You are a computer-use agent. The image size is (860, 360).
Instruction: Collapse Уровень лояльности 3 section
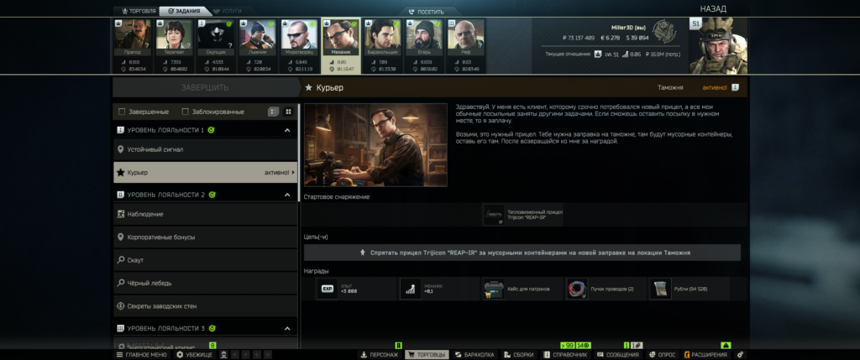click(x=287, y=329)
